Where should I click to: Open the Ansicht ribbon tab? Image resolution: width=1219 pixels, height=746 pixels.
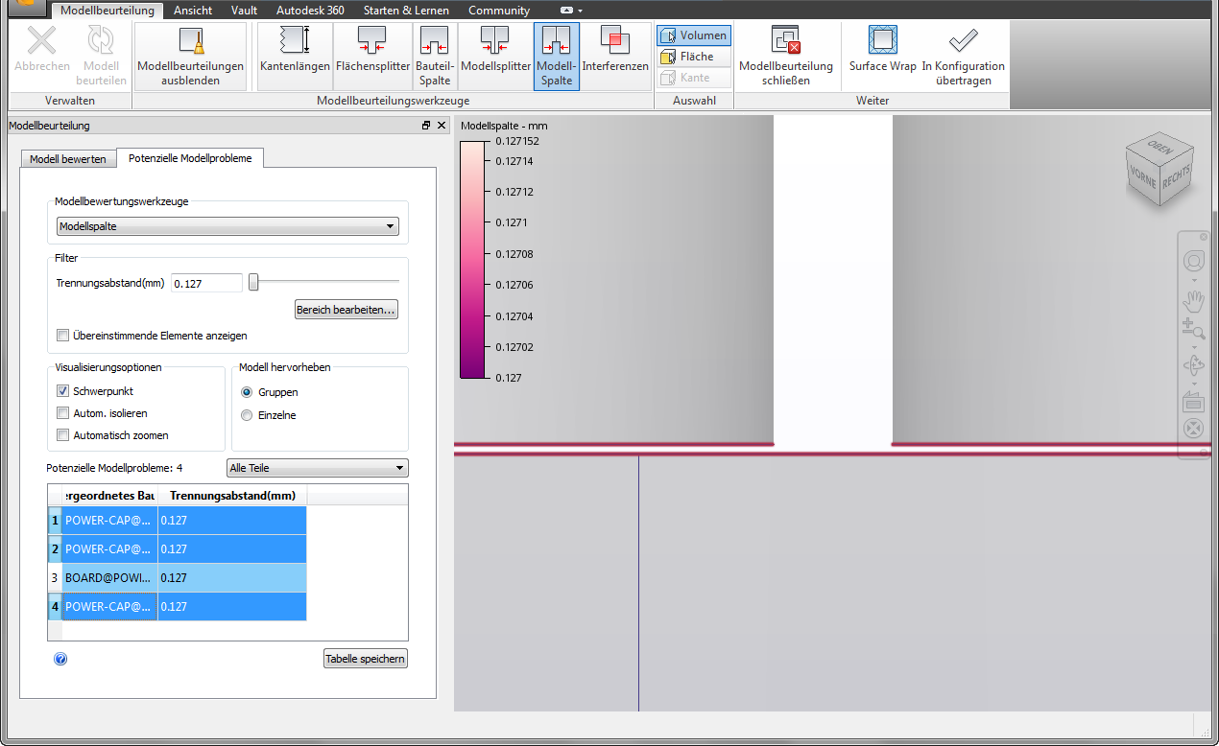point(193,11)
